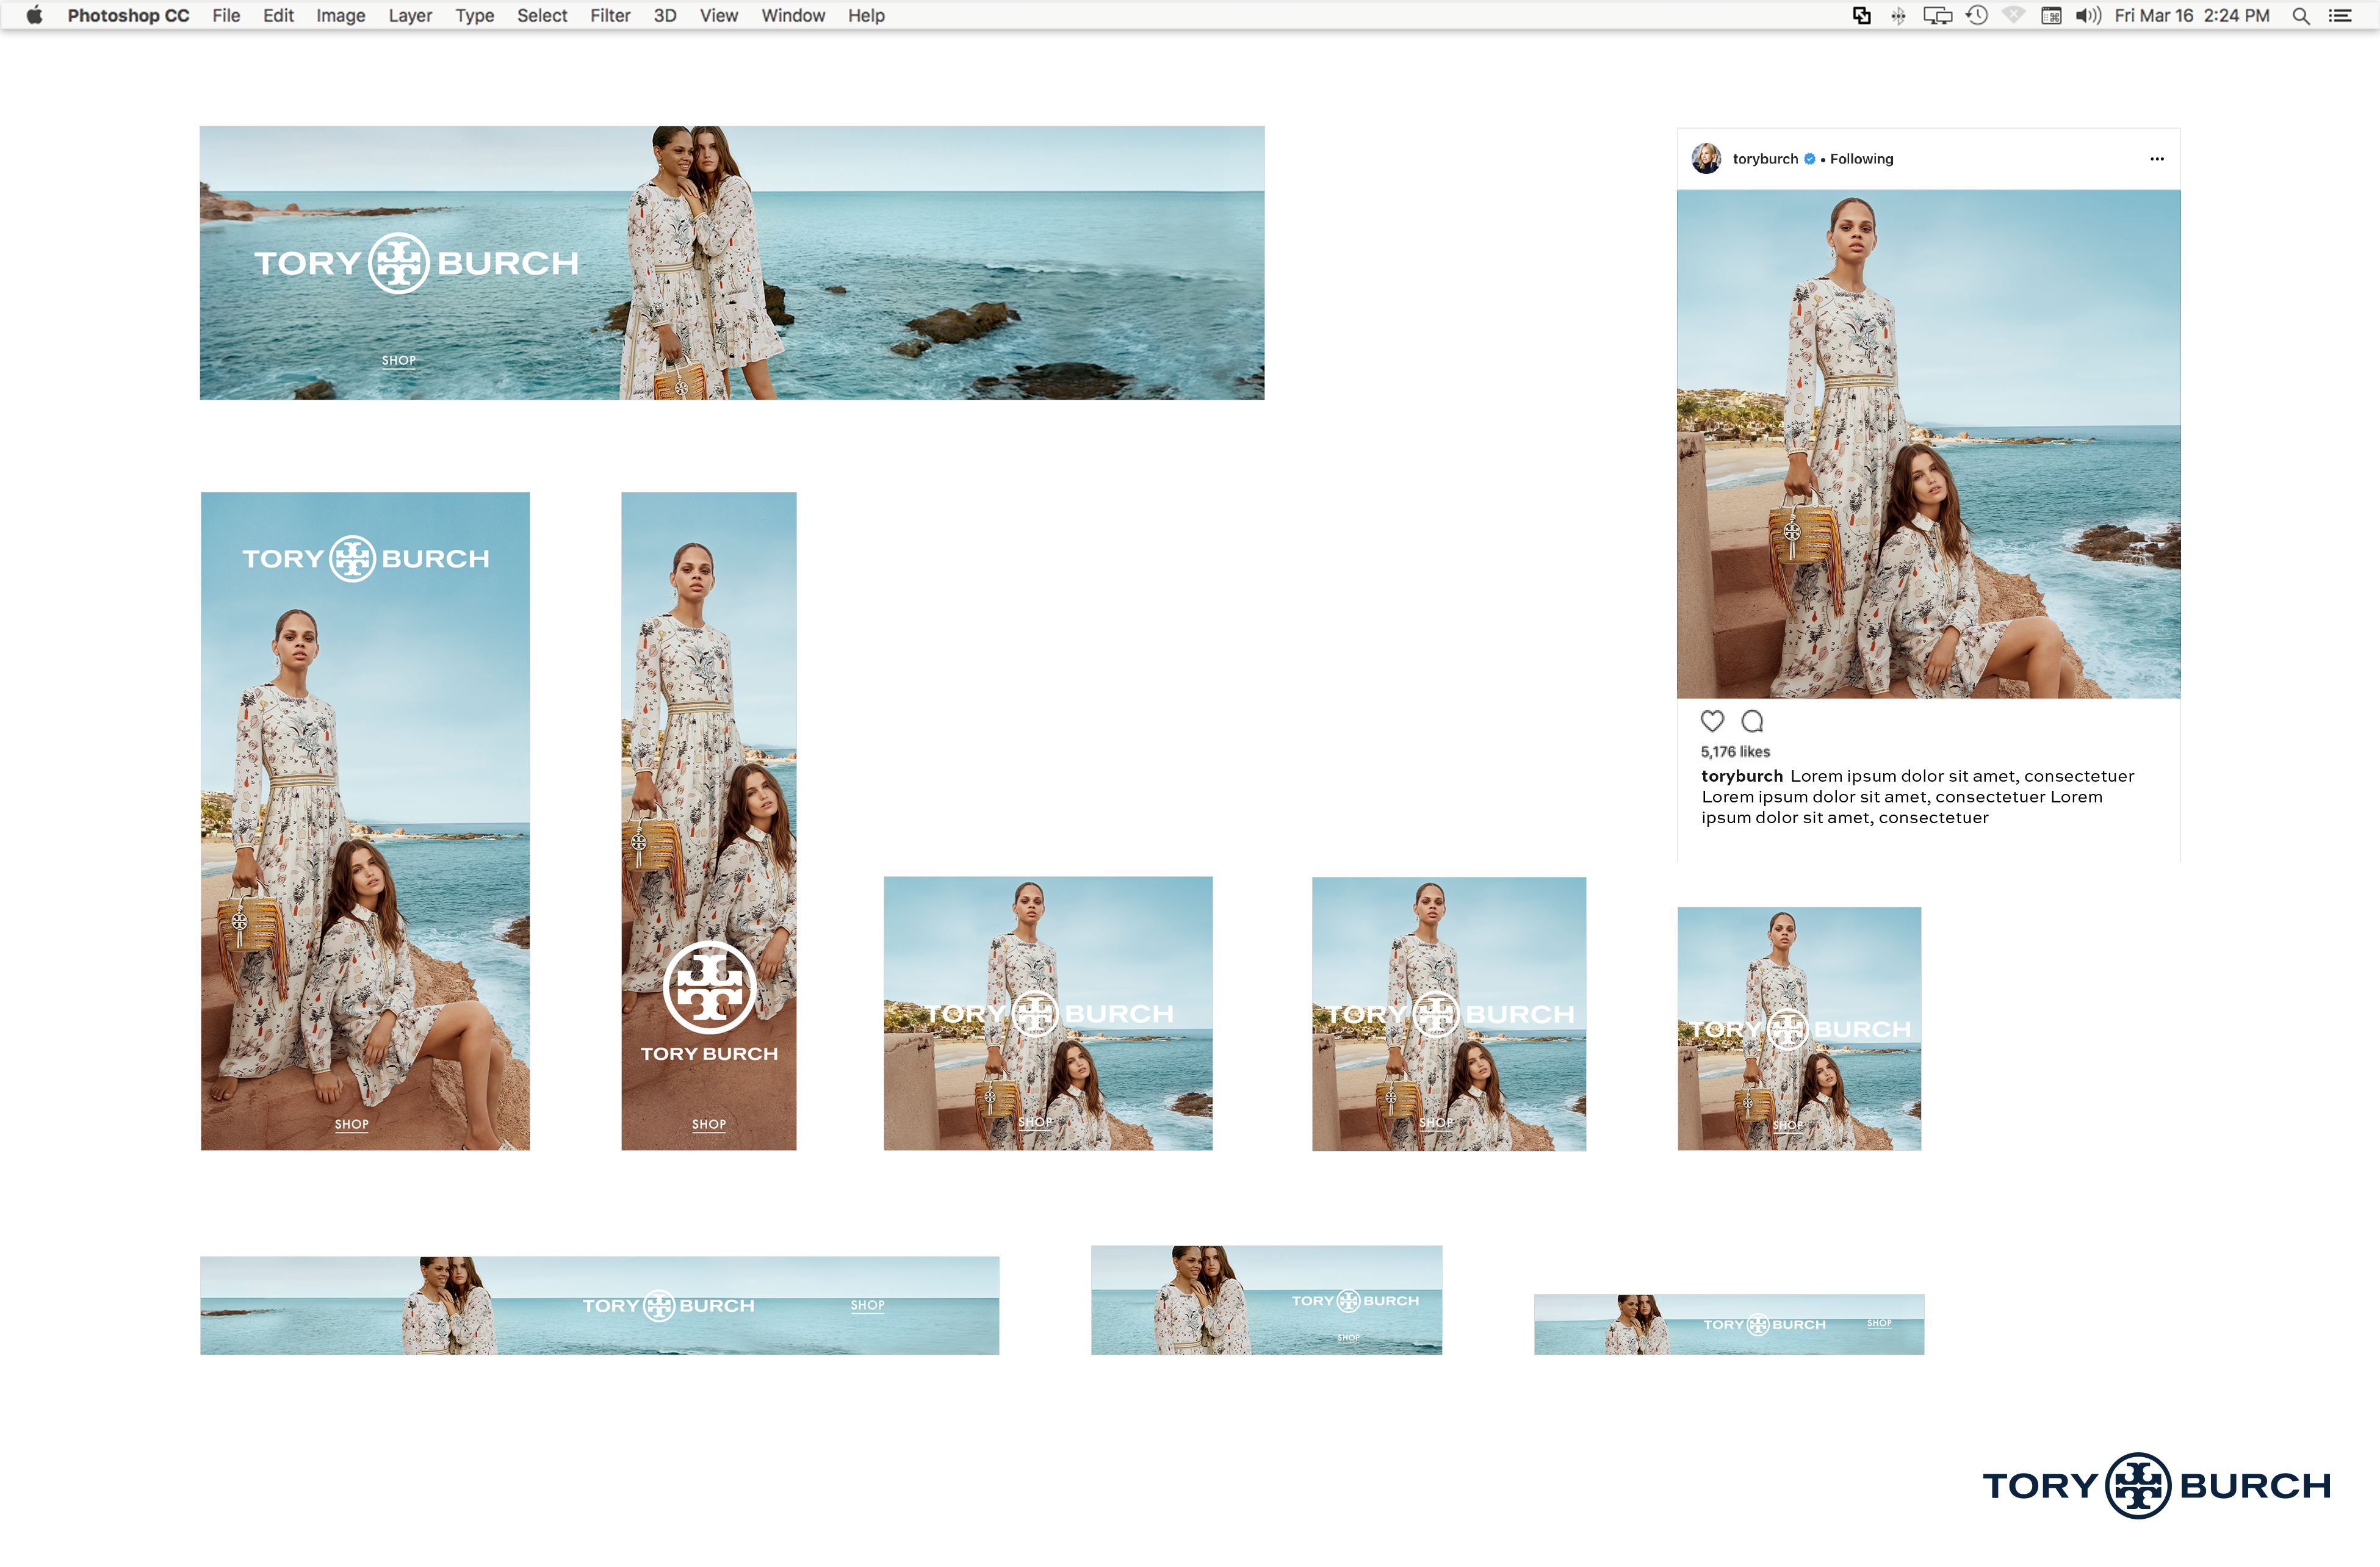Click Tory Burch logo emblem on large ocean banner
Screen dimensions: 2380x1567
(399, 263)
